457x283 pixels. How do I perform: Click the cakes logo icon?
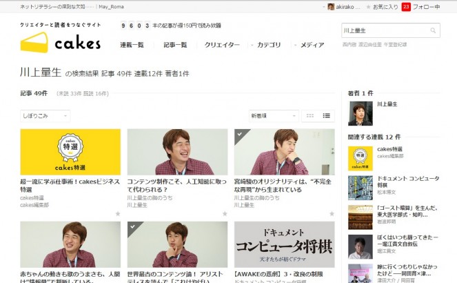pyautogui.click(x=34, y=43)
